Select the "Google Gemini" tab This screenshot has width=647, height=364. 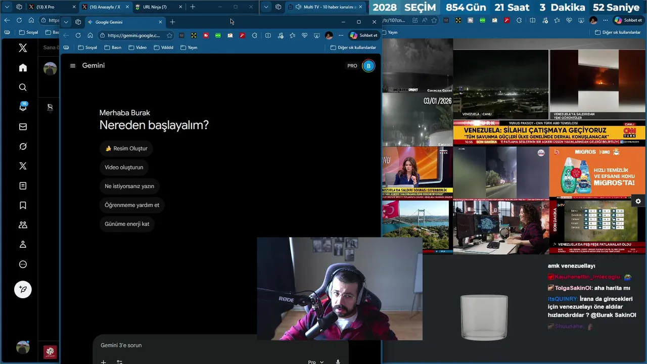click(125, 22)
